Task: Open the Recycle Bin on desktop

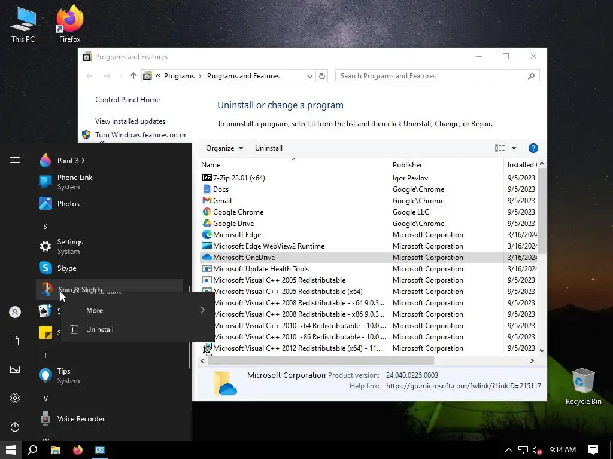Action: pos(583,387)
